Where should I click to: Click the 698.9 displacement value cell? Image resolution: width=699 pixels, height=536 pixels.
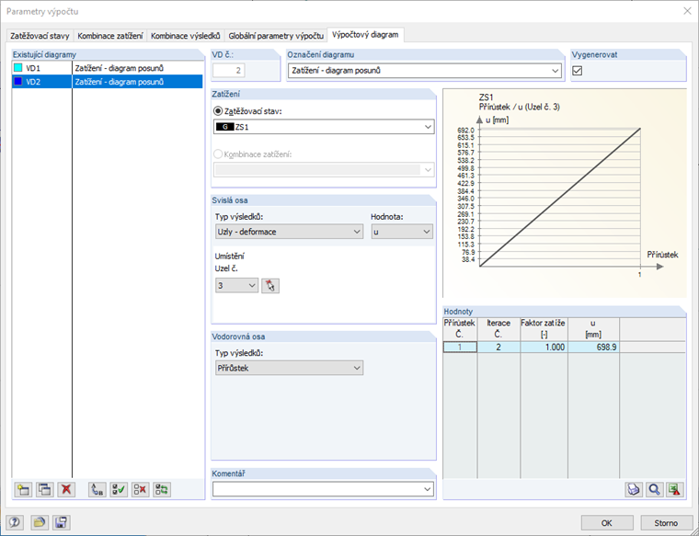(593, 348)
